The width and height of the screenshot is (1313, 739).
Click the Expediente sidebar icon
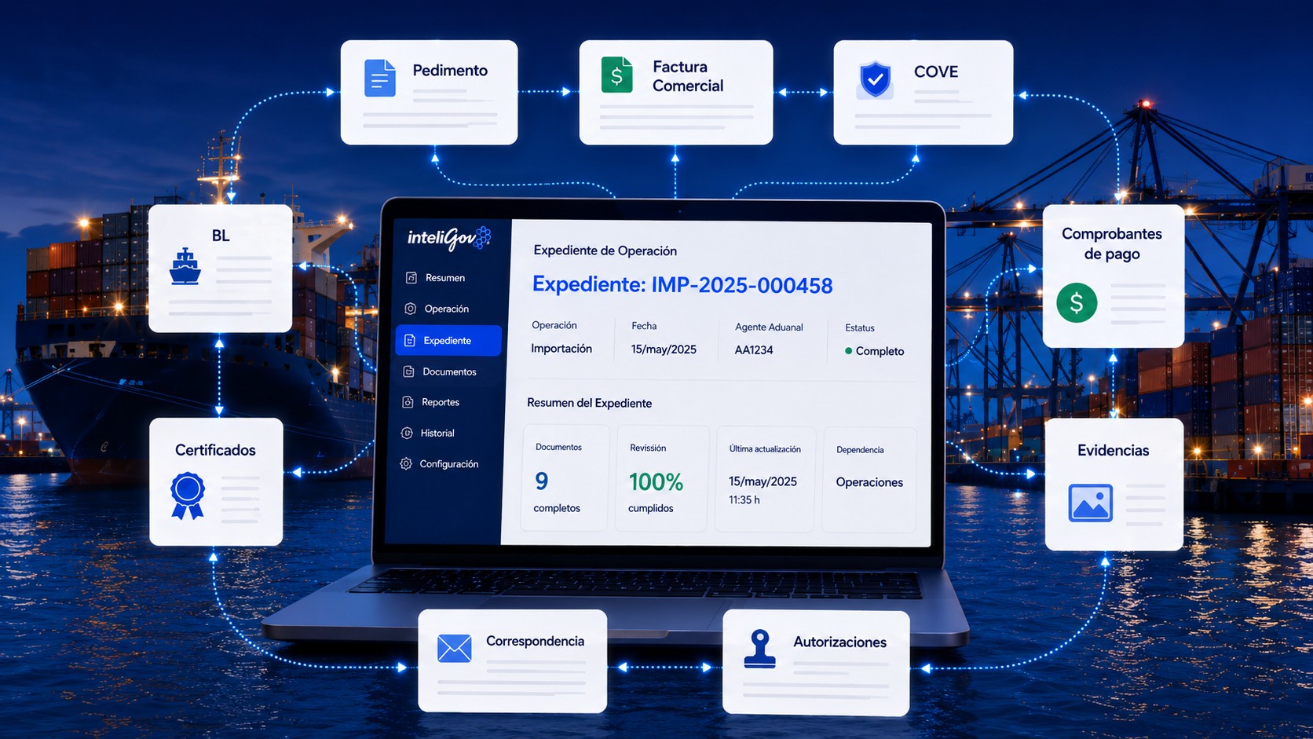pos(410,341)
